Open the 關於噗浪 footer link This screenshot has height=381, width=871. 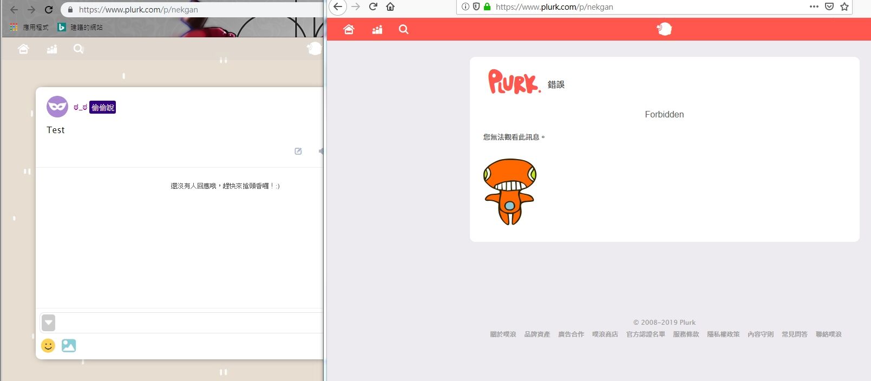pyautogui.click(x=503, y=334)
